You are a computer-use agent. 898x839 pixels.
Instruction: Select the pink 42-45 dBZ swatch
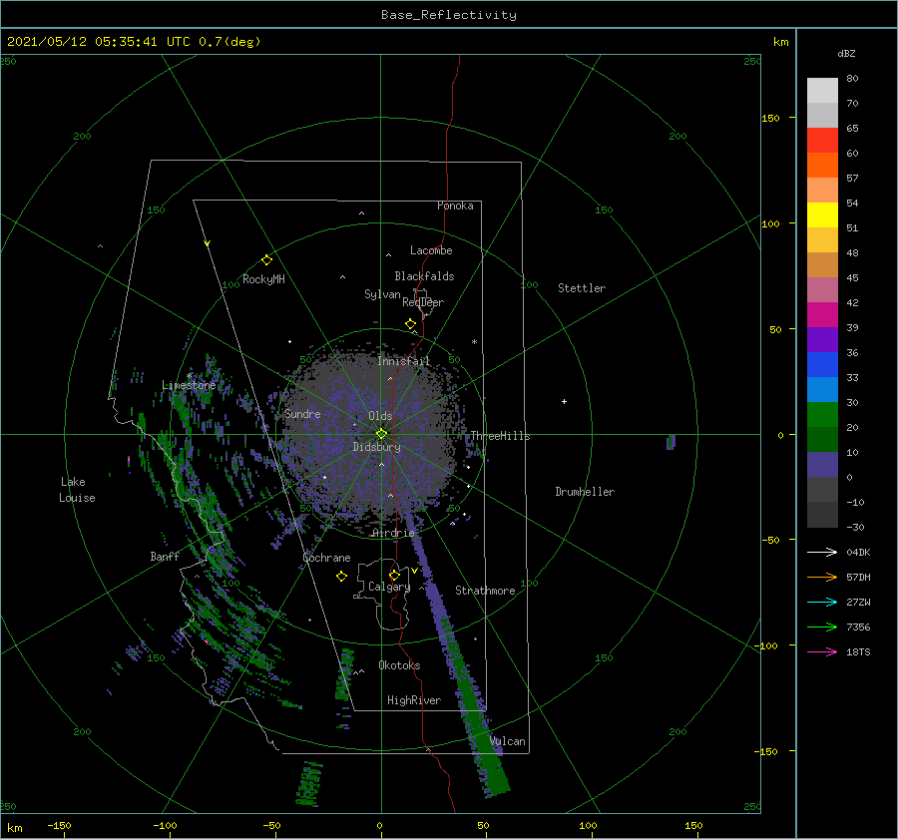(822, 289)
